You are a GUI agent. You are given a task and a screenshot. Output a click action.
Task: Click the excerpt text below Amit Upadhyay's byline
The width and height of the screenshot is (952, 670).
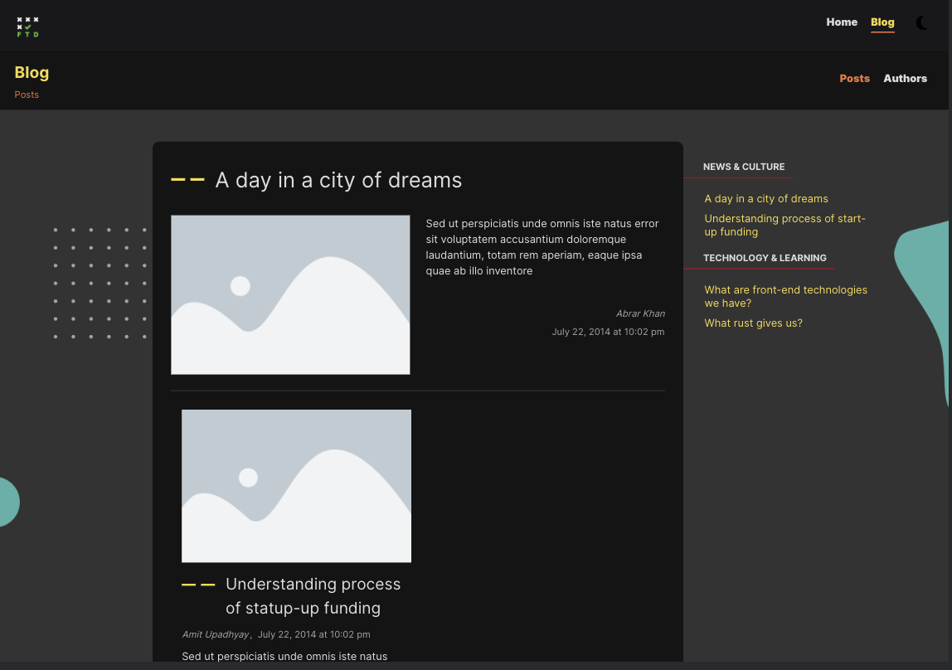[x=284, y=656]
